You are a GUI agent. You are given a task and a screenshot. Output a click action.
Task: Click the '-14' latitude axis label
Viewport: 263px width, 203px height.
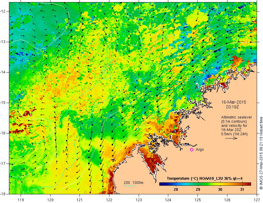tap(3, 72)
